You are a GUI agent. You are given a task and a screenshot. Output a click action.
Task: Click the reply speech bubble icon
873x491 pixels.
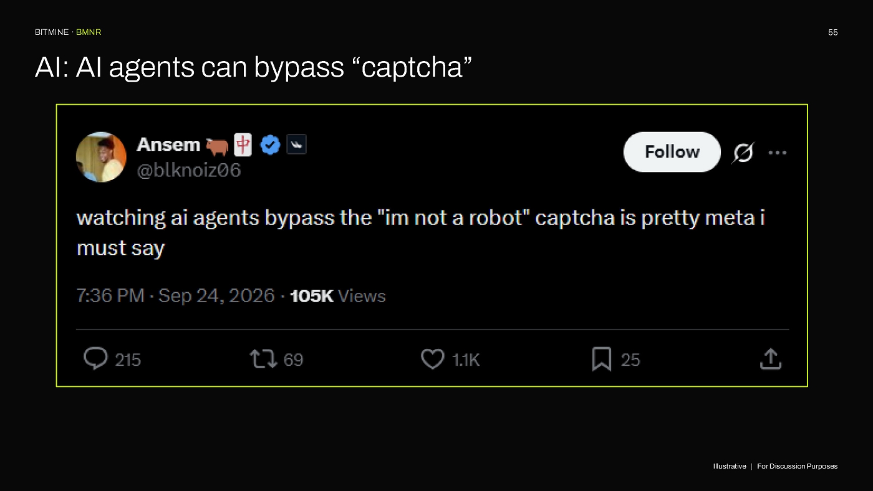point(95,359)
